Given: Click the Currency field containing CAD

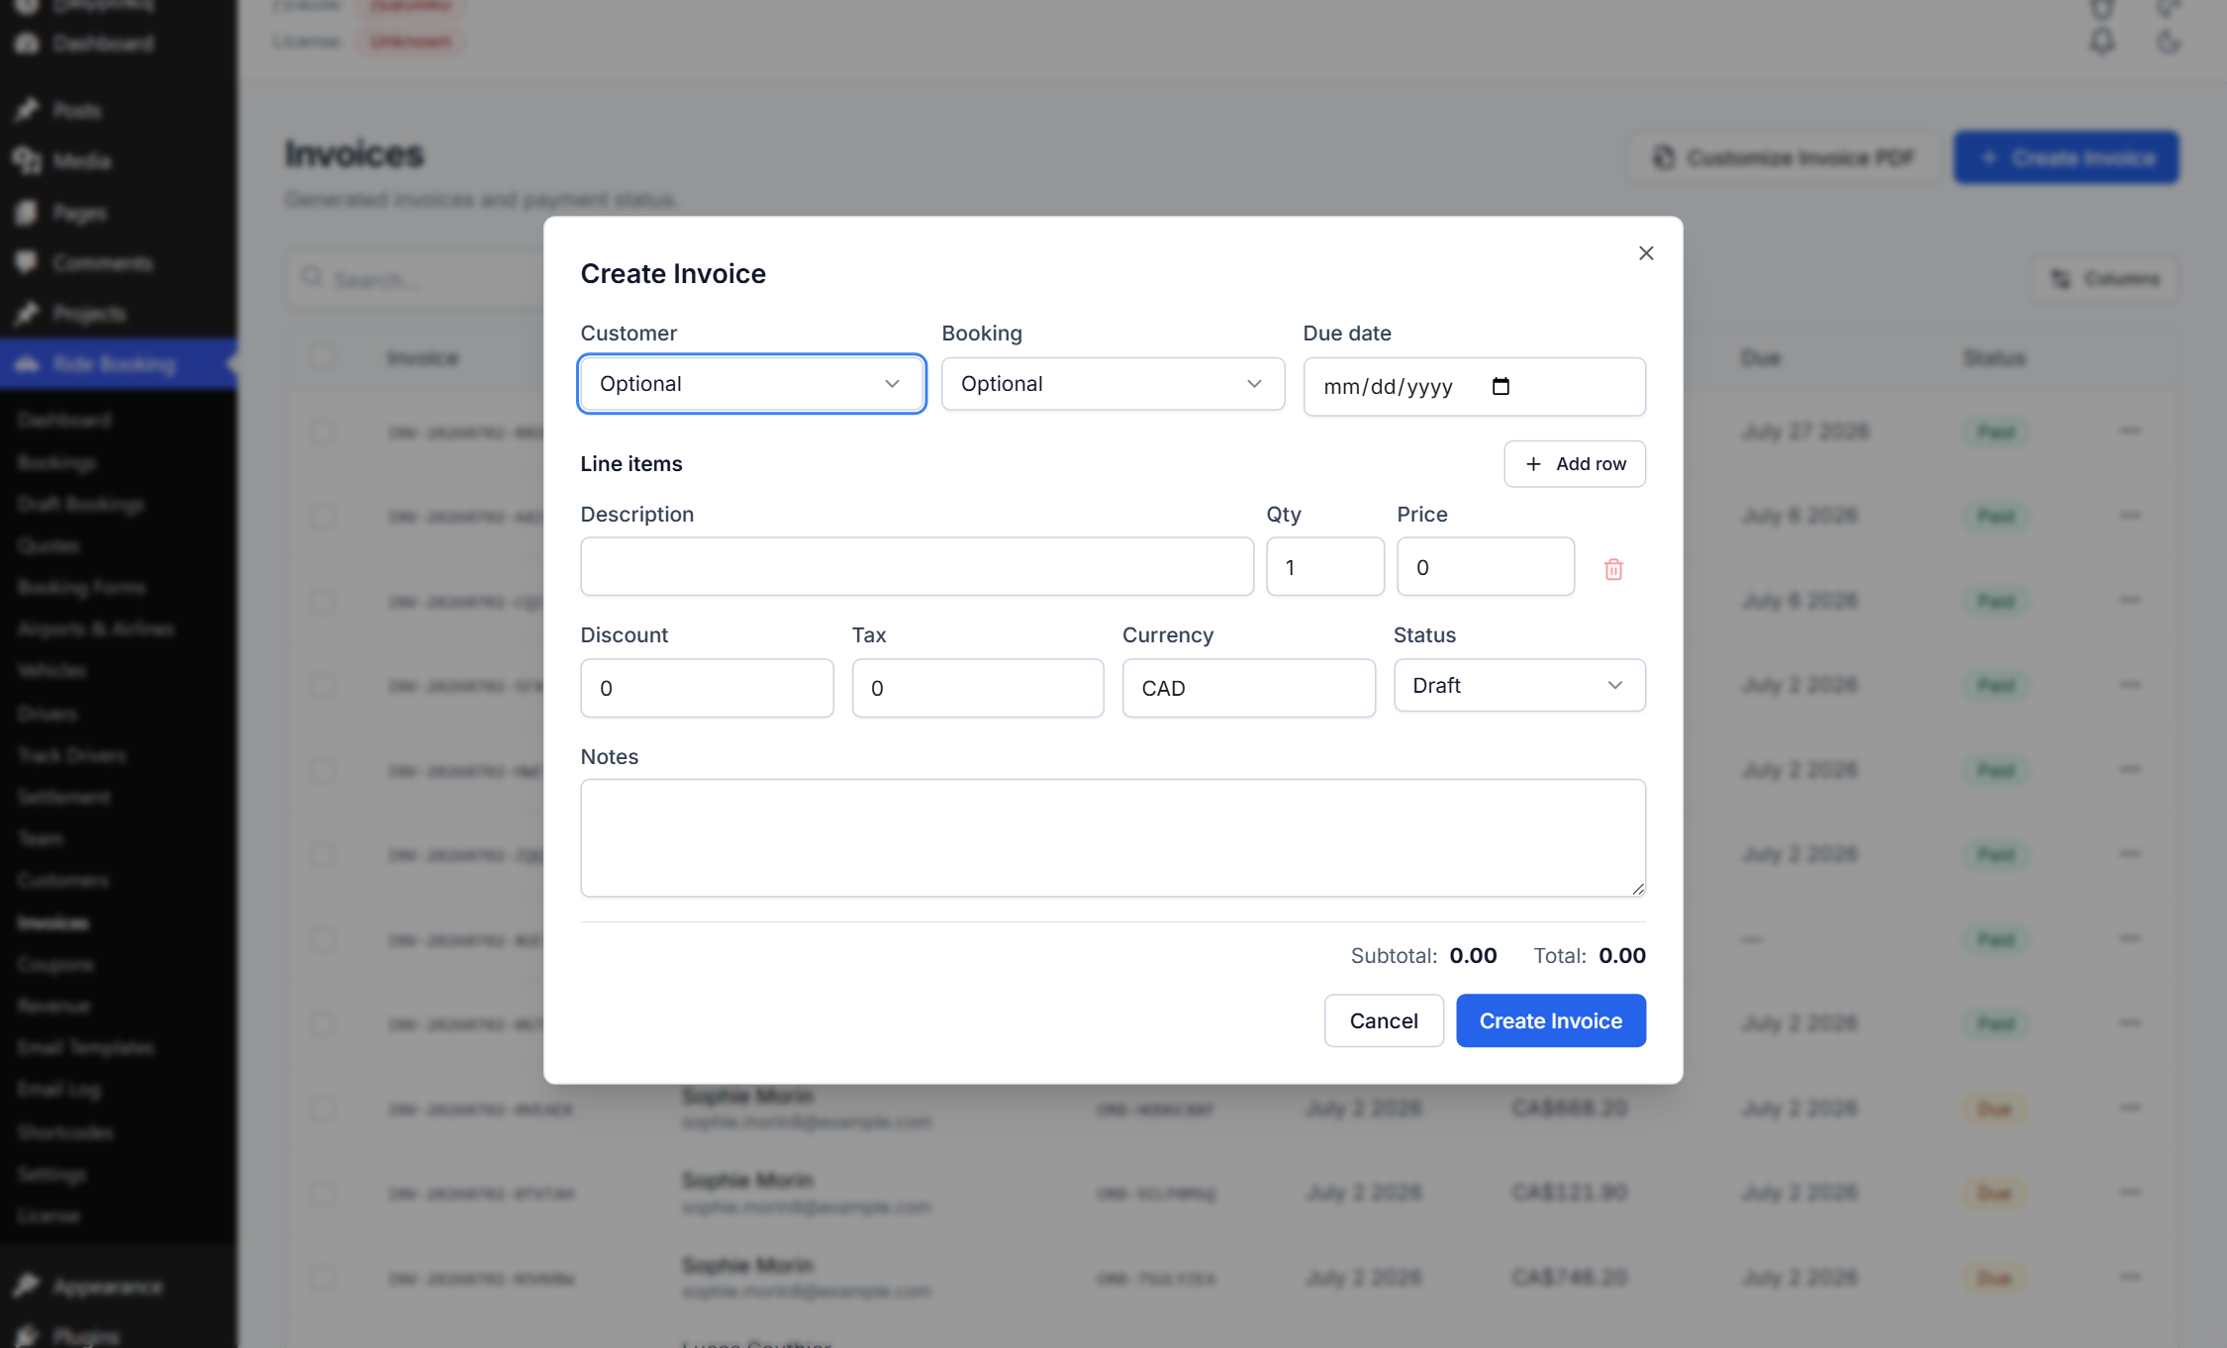Looking at the screenshot, I should pyautogui.click(x=1249, y=688).
